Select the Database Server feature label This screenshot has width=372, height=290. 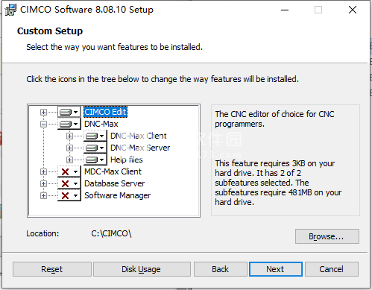[114, 183]
